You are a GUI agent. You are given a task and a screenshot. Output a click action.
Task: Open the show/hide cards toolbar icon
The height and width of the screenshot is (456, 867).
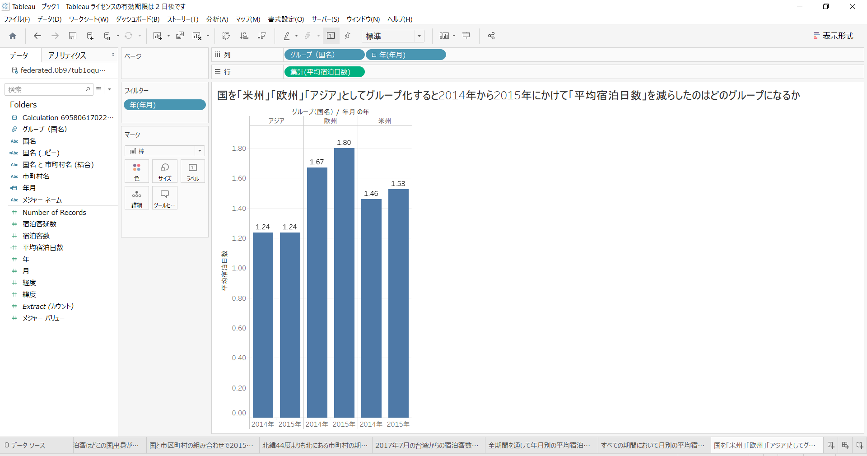[x=444, y=36]
